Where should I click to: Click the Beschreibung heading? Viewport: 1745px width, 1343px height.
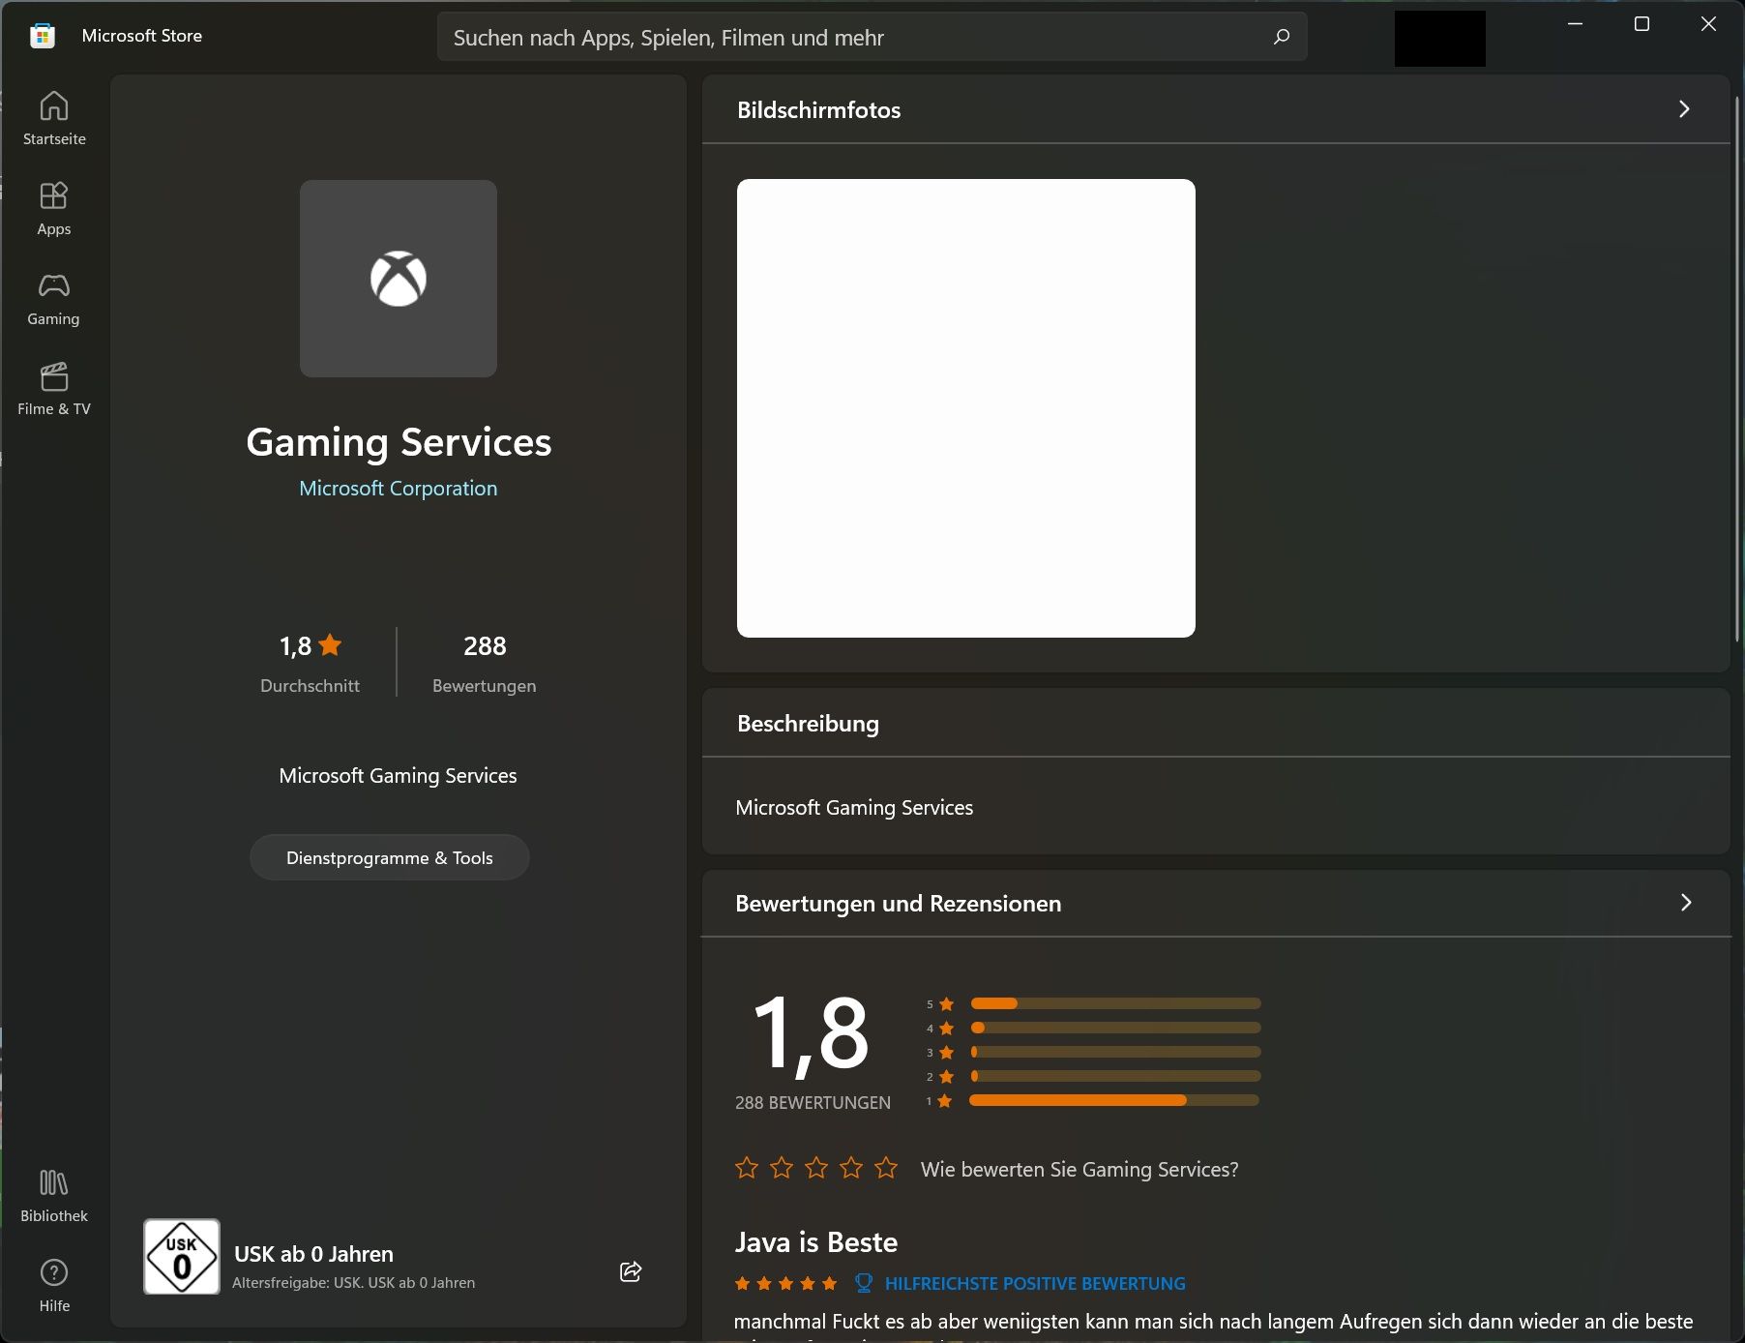pyautogui.click(x=809, y=724)
